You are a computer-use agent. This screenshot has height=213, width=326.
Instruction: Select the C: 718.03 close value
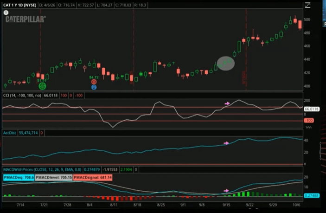click(123, 5)
